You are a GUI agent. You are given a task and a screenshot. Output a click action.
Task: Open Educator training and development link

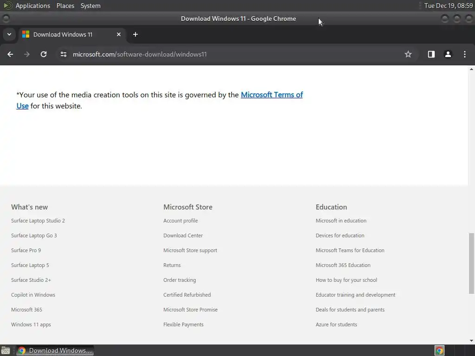tap(355, 295)
